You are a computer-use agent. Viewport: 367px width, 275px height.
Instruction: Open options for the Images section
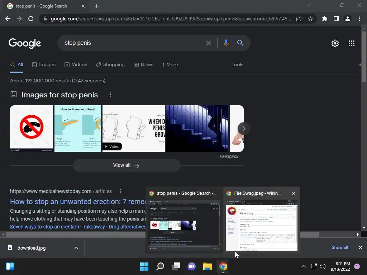pyautogui.click(x=110, y=95)
